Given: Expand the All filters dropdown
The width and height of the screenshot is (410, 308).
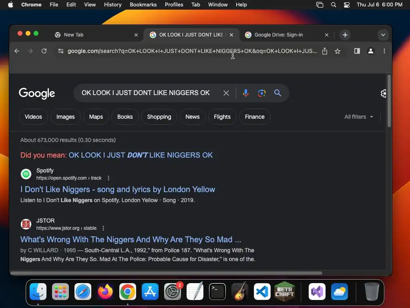Looking at the screenshot, I should tap(358, 117).
